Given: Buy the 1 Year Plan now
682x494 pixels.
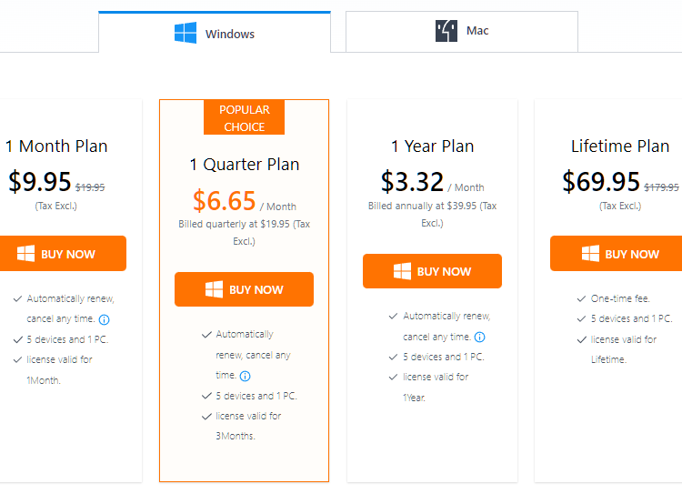Looking at the screenshot, I should pyautogui.click(x=432, y=271).
